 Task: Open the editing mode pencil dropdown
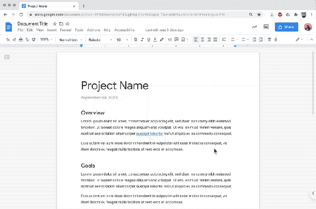click(x=299, y=39)
